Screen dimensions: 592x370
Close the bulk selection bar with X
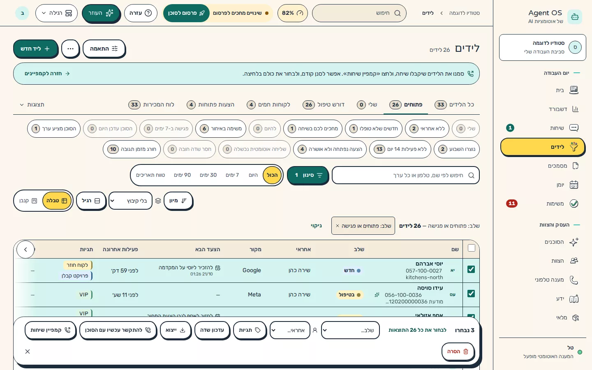(x=28, y=351)
